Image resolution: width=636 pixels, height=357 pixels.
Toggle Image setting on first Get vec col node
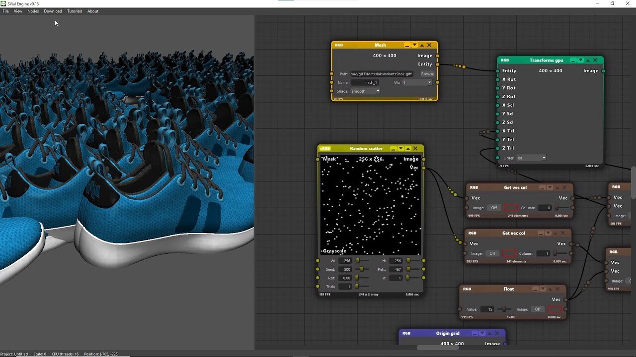point(493,208)
